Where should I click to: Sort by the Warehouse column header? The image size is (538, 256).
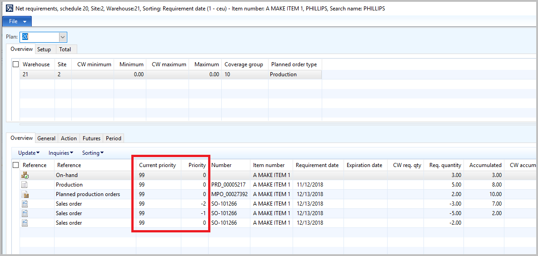coord(37,64)
